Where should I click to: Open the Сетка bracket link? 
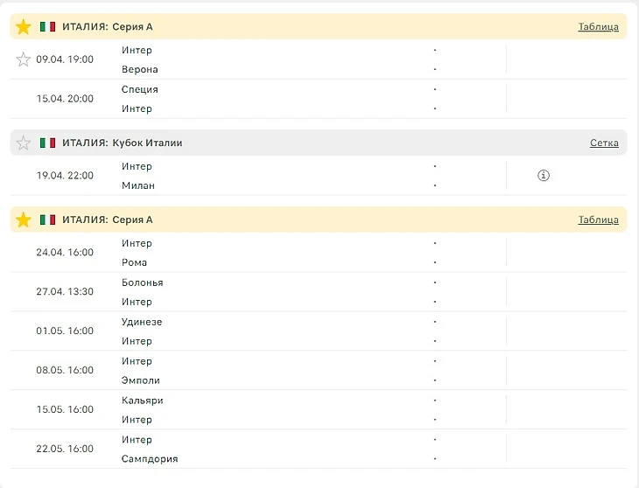click(604, 143)
